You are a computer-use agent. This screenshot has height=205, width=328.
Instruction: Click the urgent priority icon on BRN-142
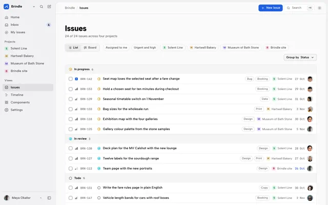pos(76,79)
